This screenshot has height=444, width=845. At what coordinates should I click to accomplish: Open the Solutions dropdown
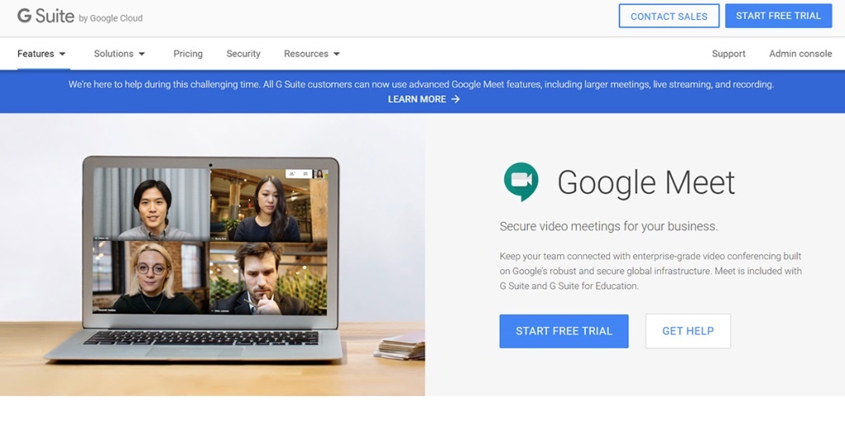(120, 54)
